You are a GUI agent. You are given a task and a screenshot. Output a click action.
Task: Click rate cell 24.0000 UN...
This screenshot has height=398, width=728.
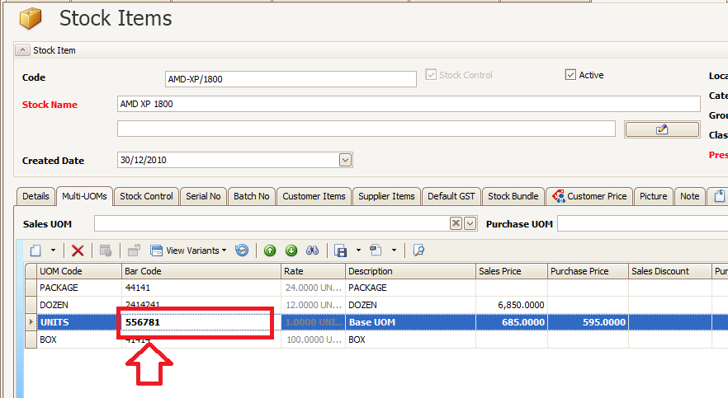pyautogui.click(x=314, y=288)
